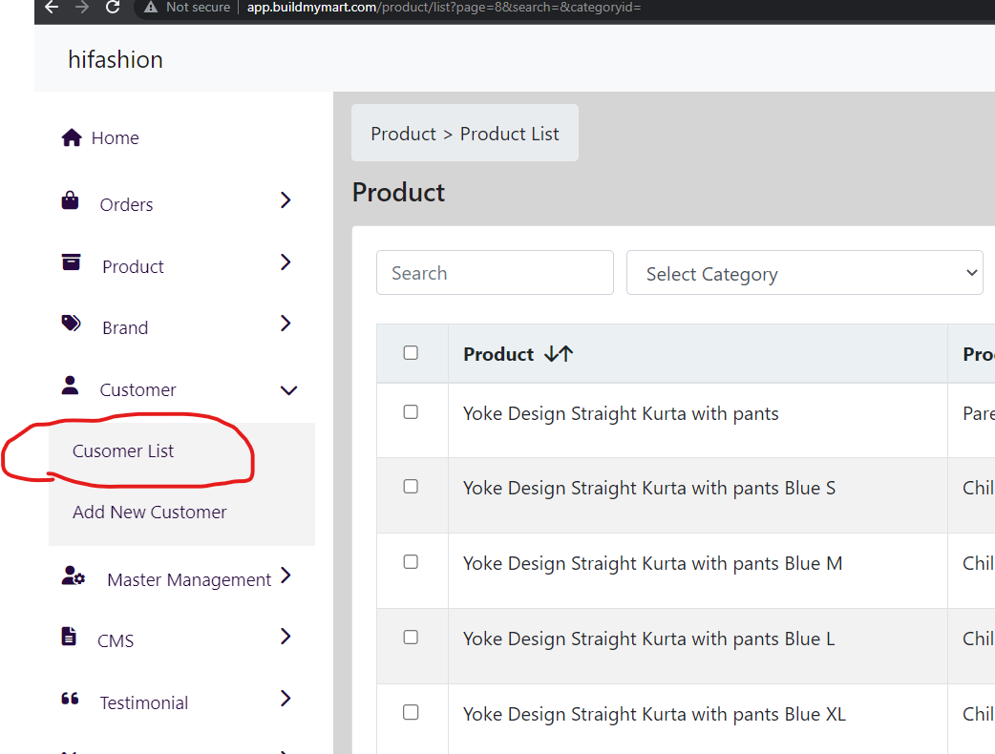Click the Customer person icon
This screenshot has width=995, height=754.
point(70,385)
